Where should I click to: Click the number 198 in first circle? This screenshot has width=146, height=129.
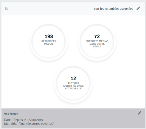[x=49, y=36]
